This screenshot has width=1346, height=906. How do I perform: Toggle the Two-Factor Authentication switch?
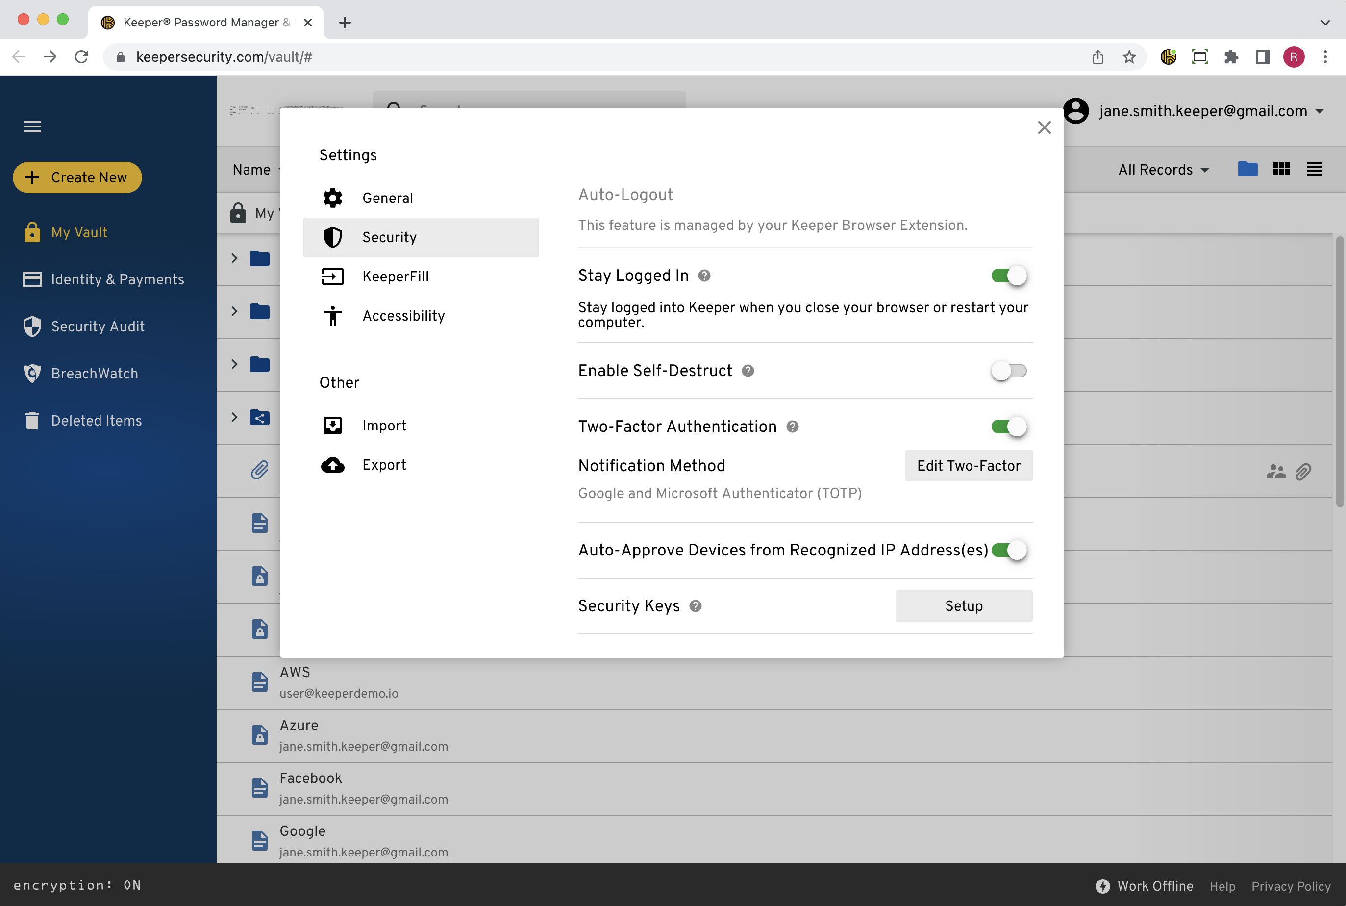(1009, 427)
